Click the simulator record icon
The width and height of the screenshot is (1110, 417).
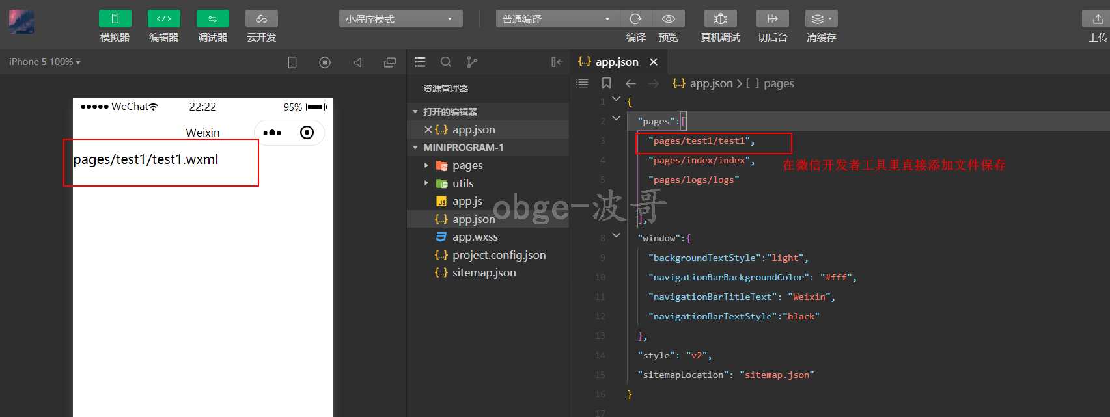point(325,62)
